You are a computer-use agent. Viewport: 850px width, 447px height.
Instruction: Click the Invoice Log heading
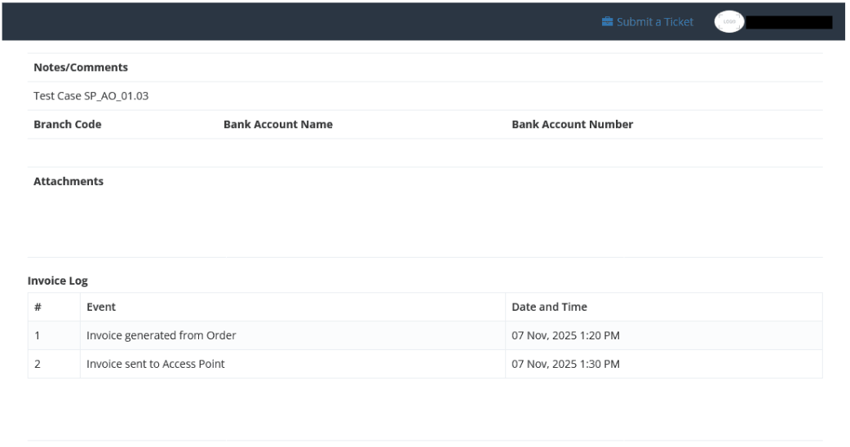point(58,281)
